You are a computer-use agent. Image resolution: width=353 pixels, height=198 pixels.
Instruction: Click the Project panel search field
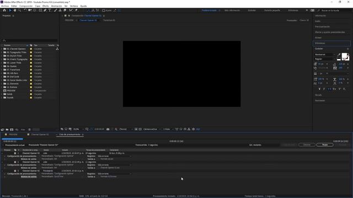pos(29,40)
